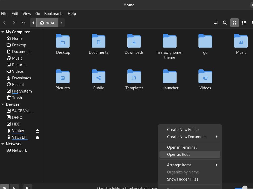Collapse the Devices section
This screenshot has height=189, width=253.
pos(3,104)
